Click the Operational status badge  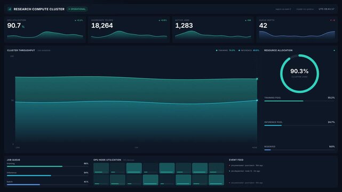pyautogui.click(x=77, y=9)
